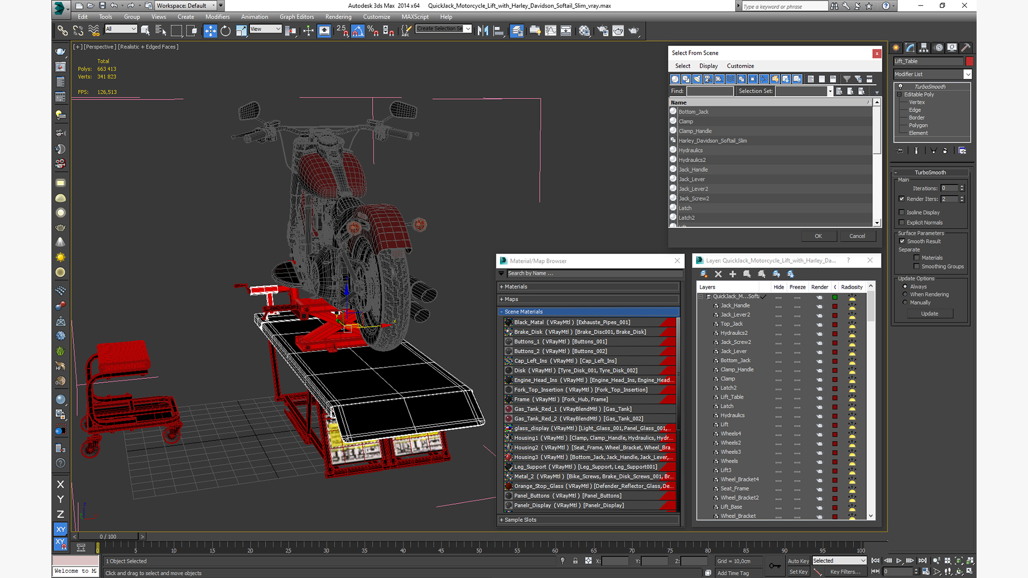Open Customize menu in Select From Scene

(x=740, y=66)
